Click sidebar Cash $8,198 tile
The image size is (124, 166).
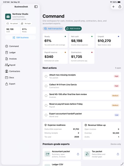(12, 30)
